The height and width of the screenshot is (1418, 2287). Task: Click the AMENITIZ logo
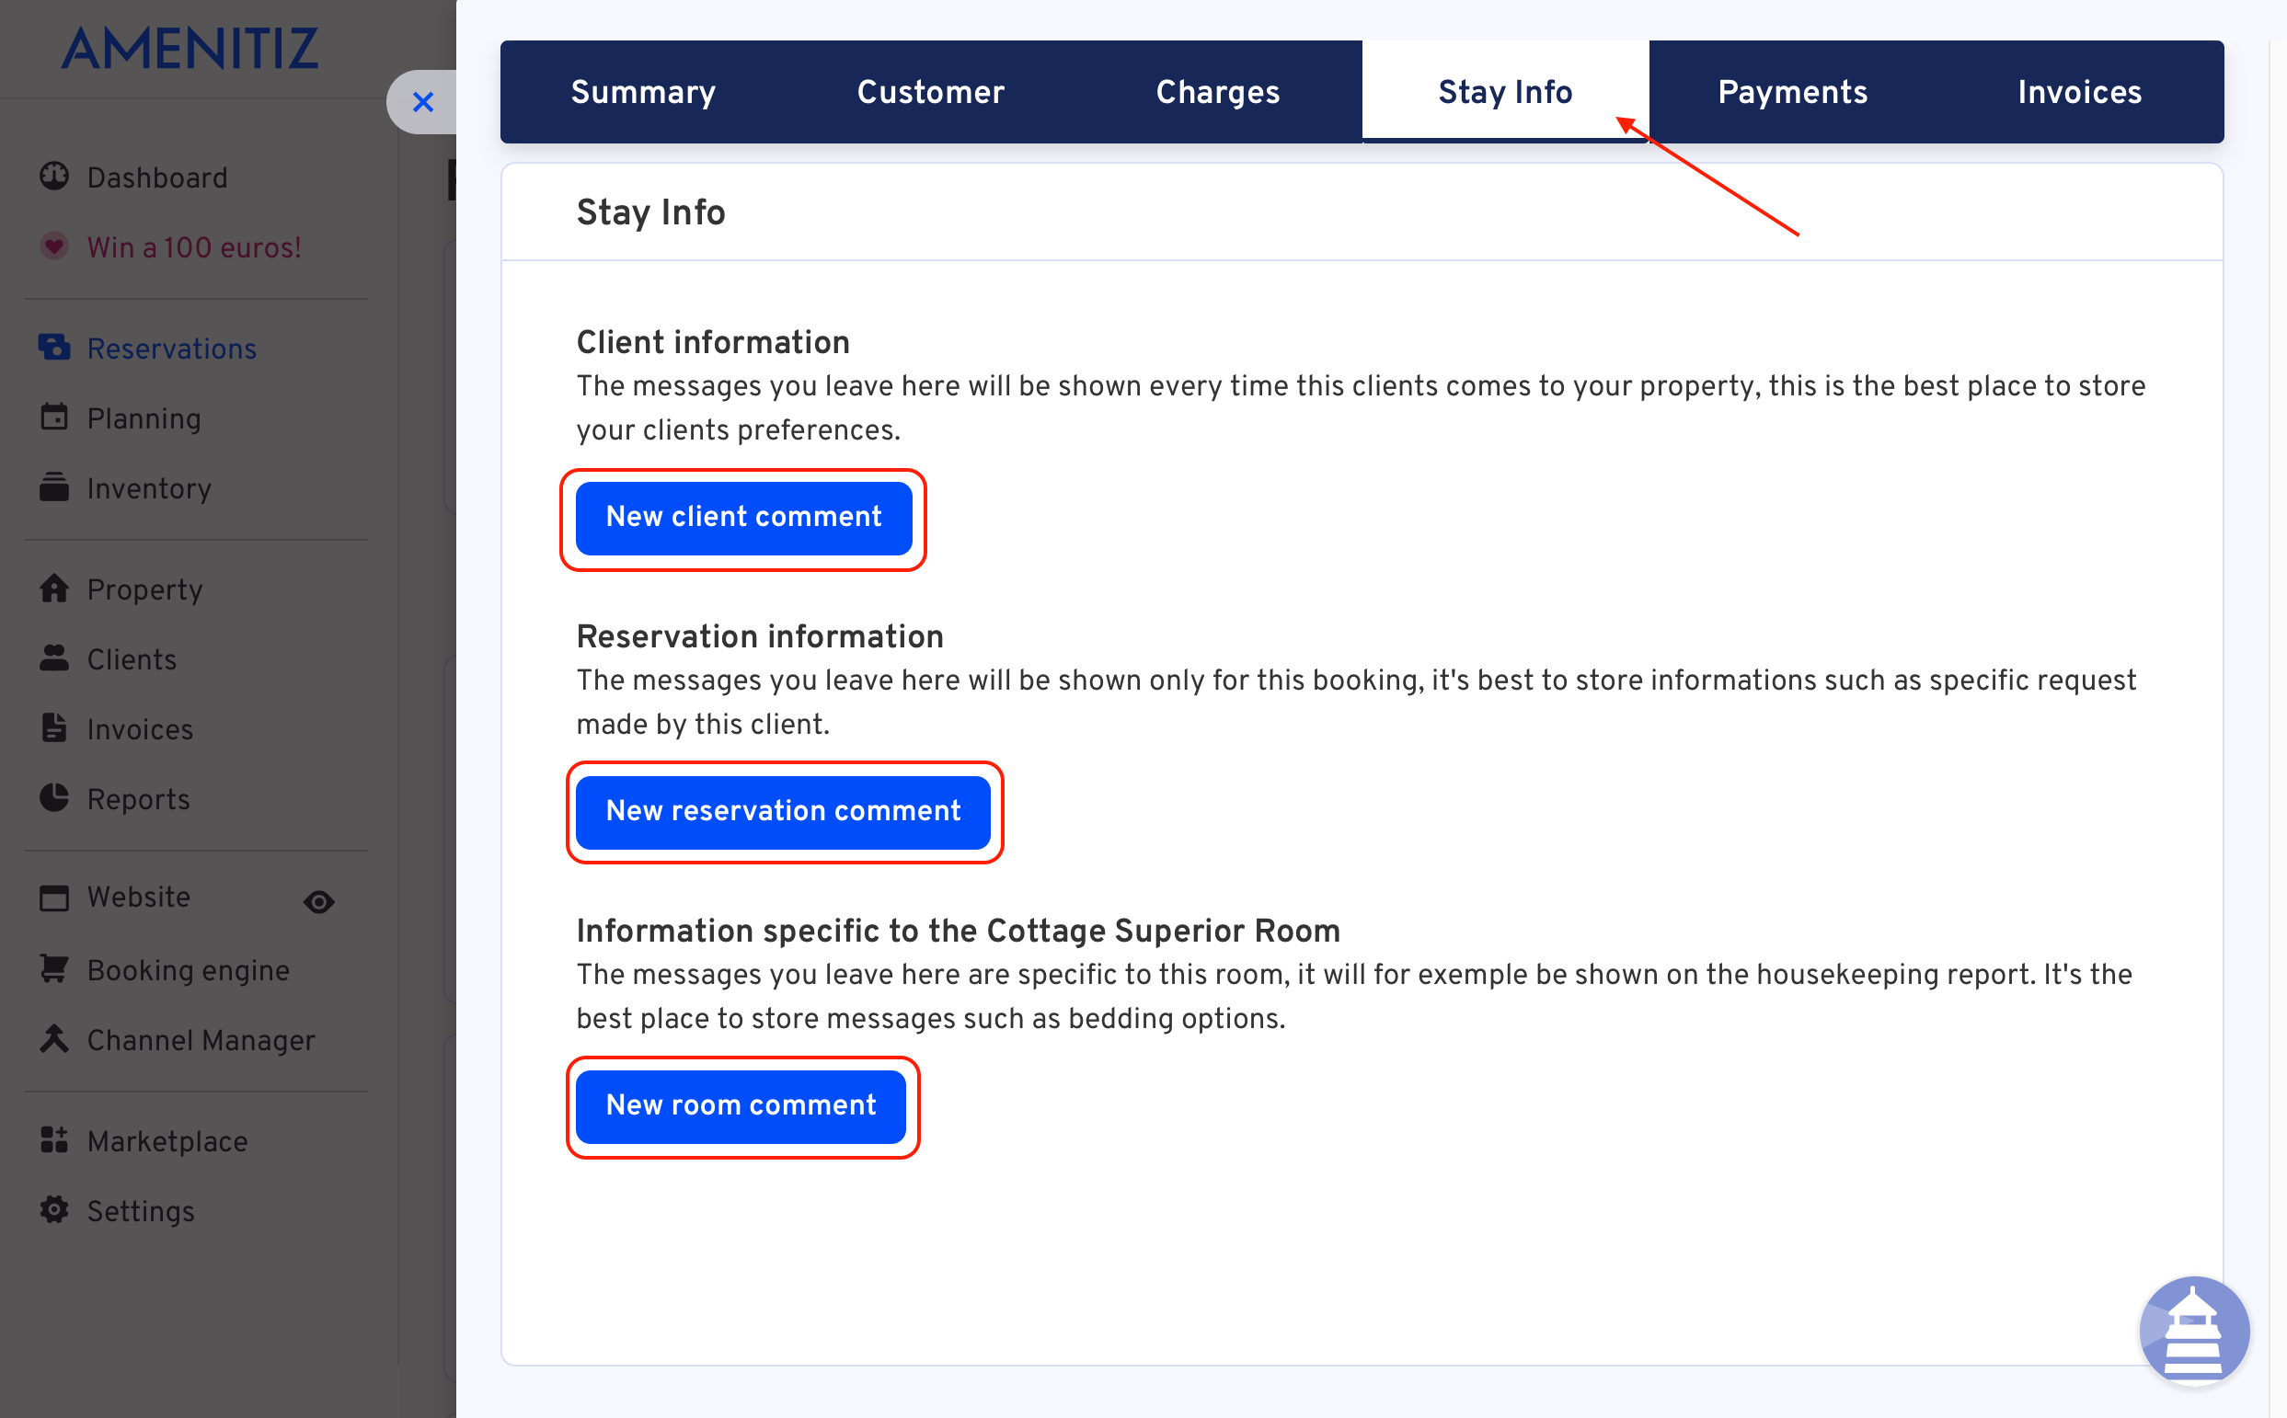coord(190,49)
